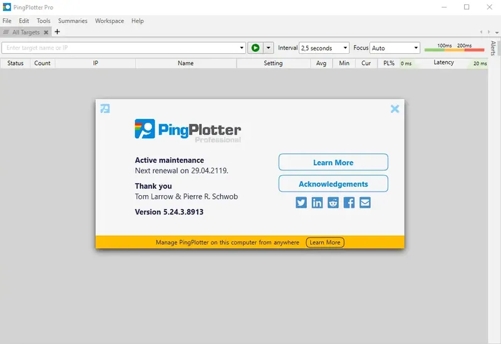This screenshot has height=344, width=501.
Task: Click the Avg column header
Action: (321, 63)
